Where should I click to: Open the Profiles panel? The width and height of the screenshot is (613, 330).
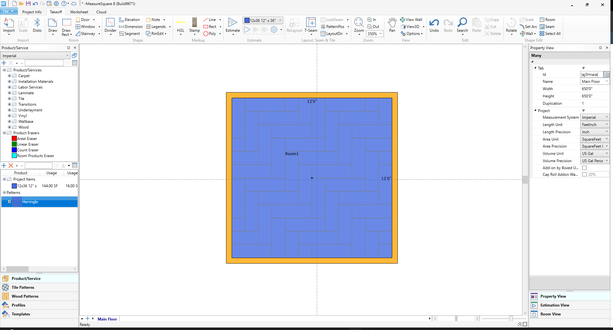click(x=39, y=305)
